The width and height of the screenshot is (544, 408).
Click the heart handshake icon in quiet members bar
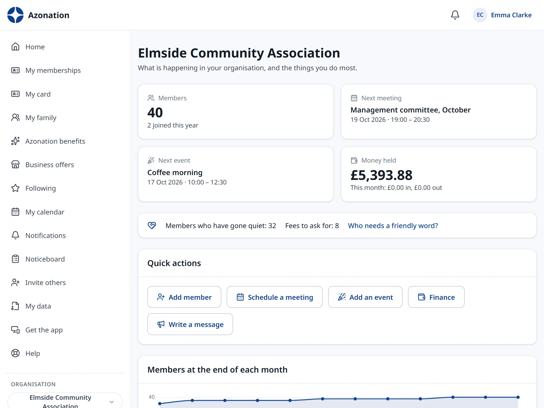152,226
